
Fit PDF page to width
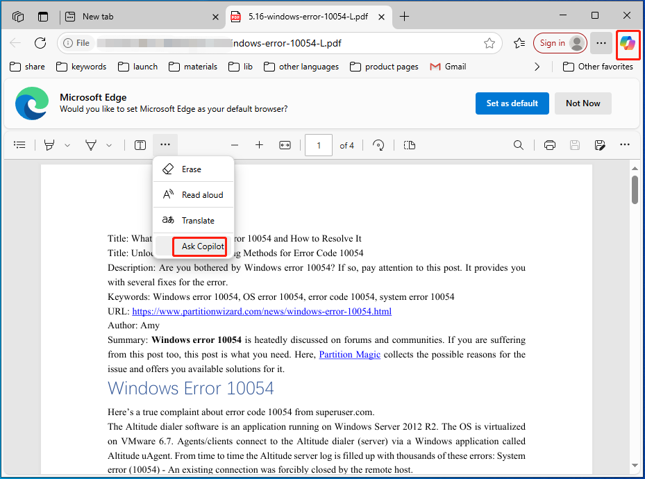(x=285, y=145)
